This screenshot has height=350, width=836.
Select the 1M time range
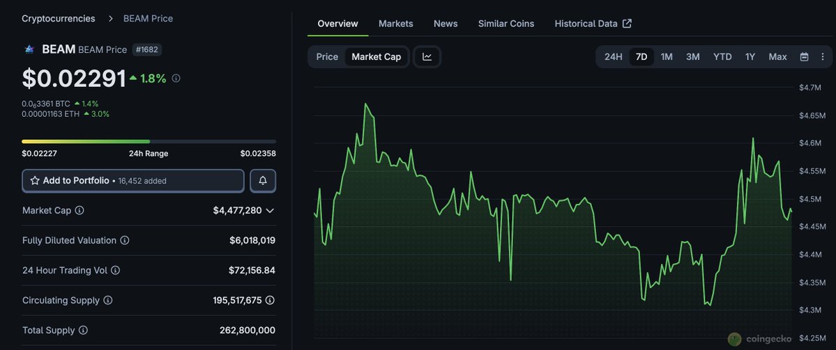(x=667, y=57)
